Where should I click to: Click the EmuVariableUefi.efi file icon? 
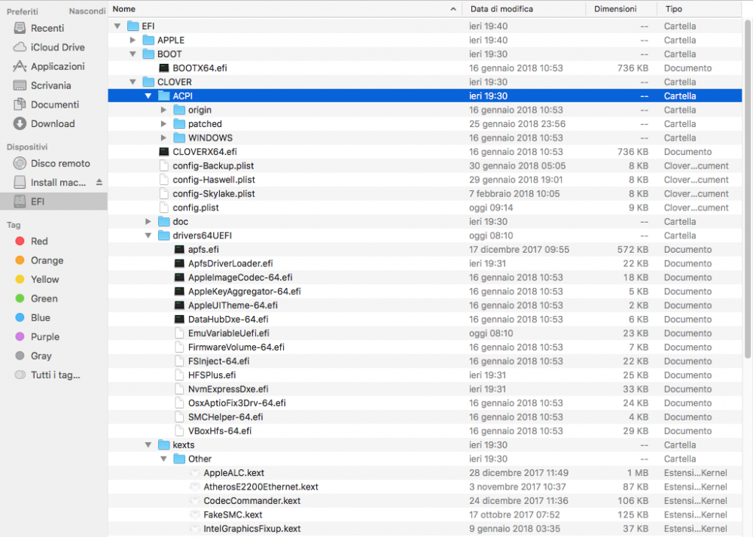point(179,333)
